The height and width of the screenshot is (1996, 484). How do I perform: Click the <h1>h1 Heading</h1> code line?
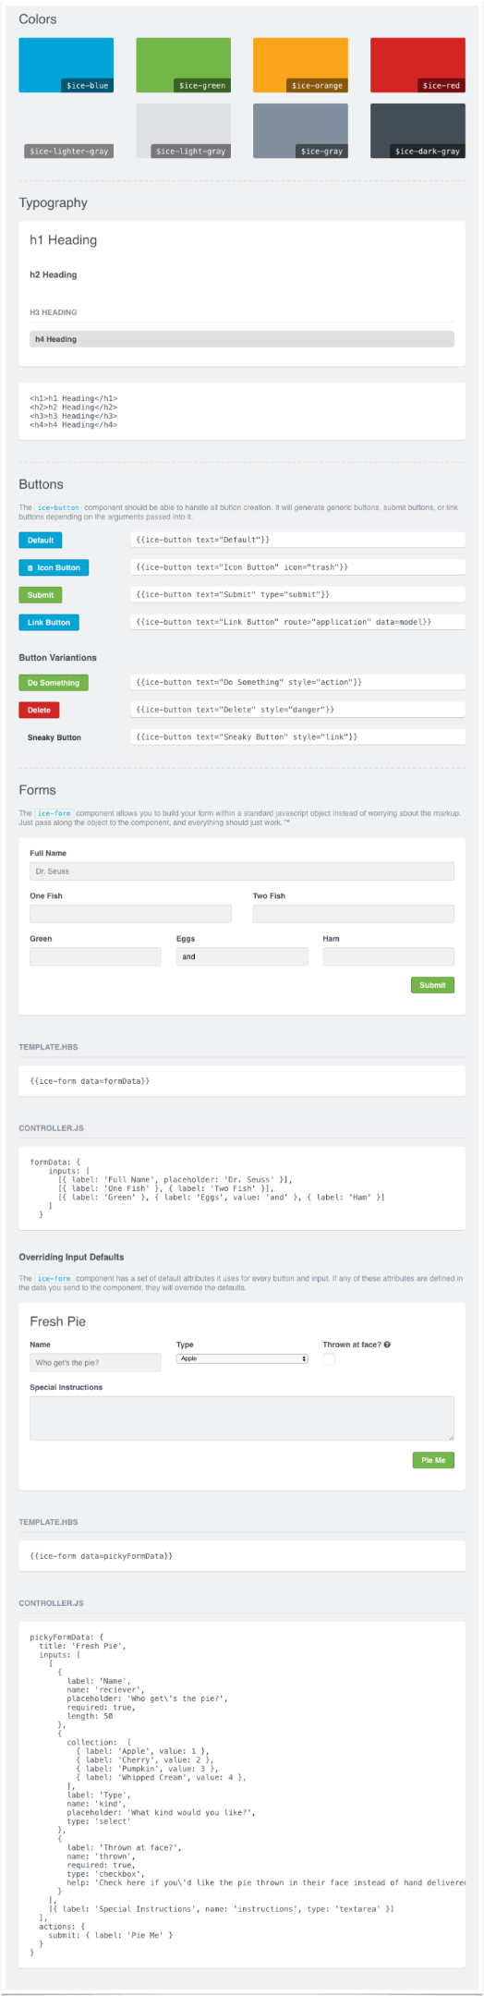point(73,399)
